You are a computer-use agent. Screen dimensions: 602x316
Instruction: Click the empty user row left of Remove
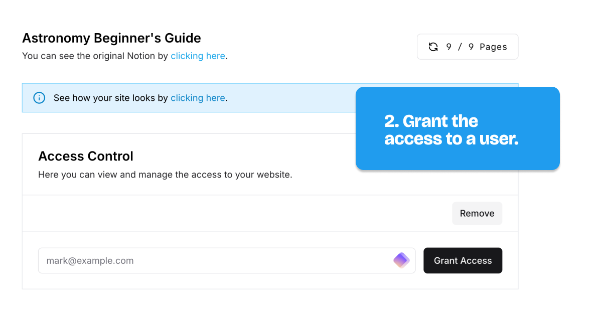[237, 213]
